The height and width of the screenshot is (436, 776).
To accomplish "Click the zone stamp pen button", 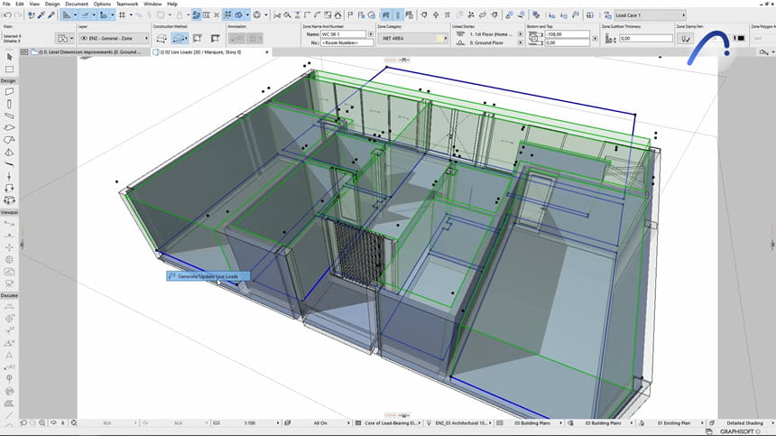I will point(686,38).
